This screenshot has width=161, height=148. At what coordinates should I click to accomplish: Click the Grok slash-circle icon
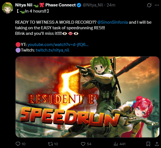point(149,5)
